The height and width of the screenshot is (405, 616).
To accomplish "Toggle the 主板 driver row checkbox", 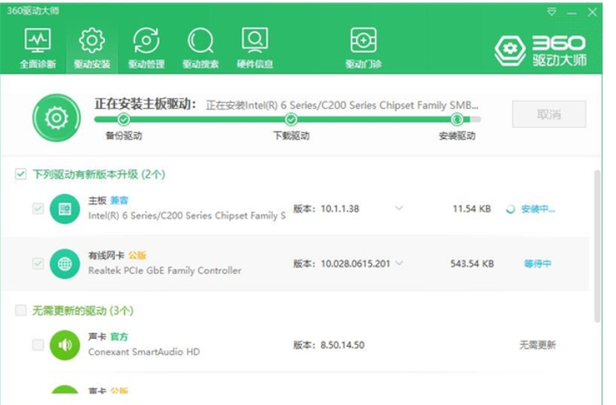I will [x=38, y=208].
